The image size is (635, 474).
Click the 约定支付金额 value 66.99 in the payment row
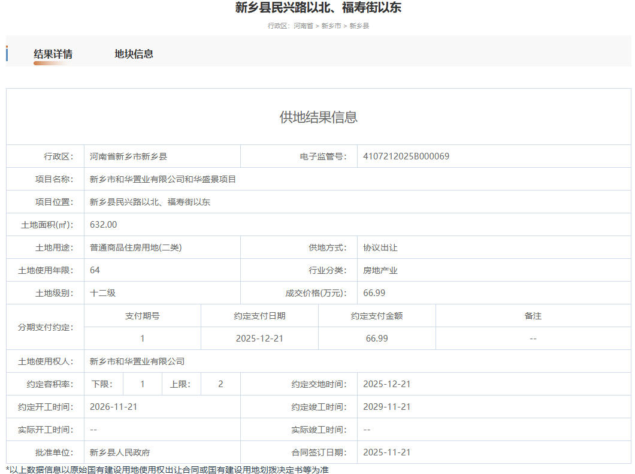point(377,339)
